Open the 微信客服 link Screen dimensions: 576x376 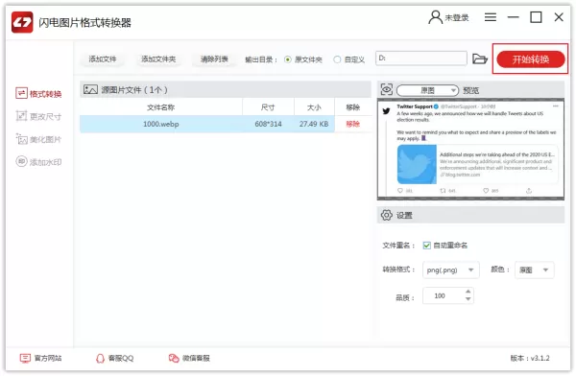point(196,358)
